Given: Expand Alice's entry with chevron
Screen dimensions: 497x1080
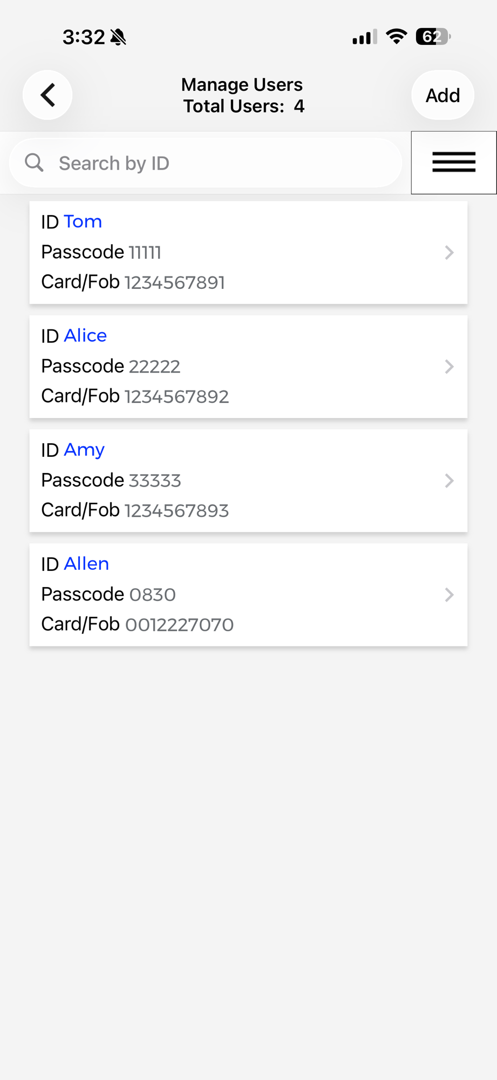Looking at the screenshot, I should (449, 367).
